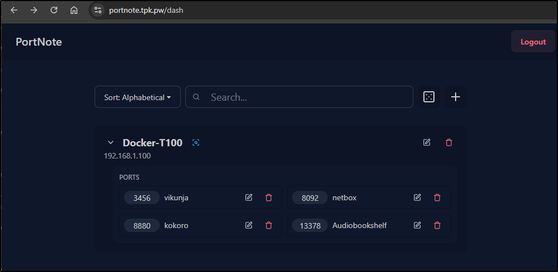Click the 192.168.1.100 IP address
This screenshot has width=558, height=272.
tap(127, 156)
